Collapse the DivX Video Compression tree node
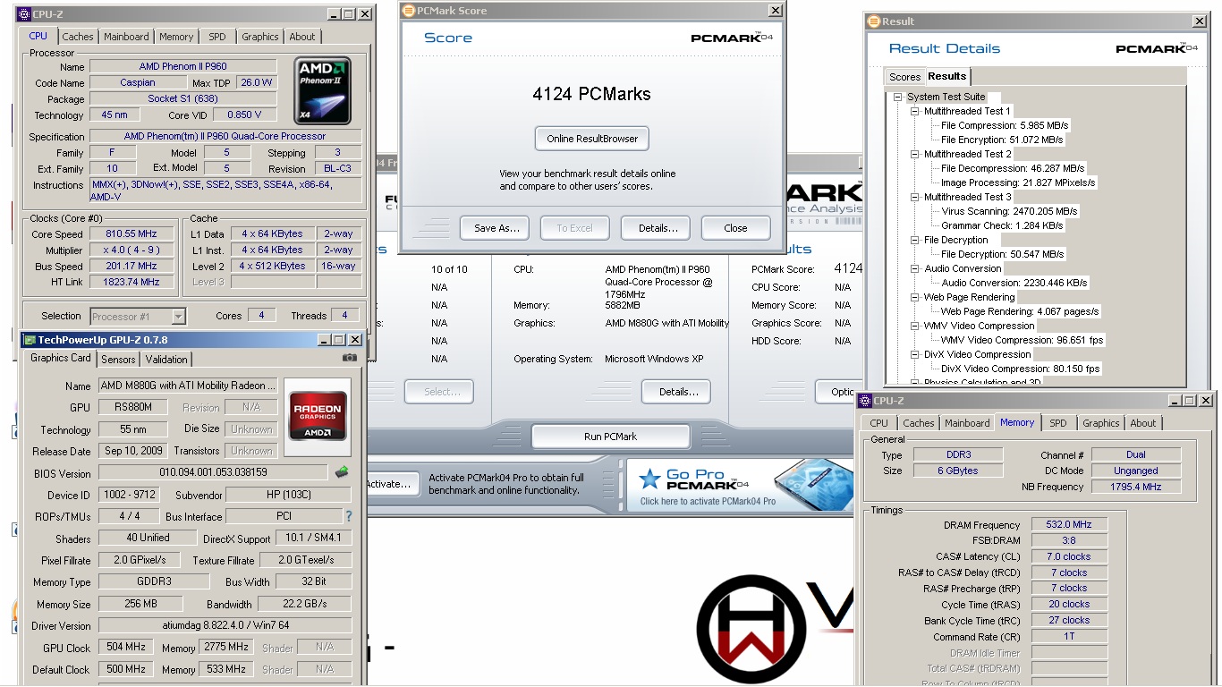 [914, 354]
